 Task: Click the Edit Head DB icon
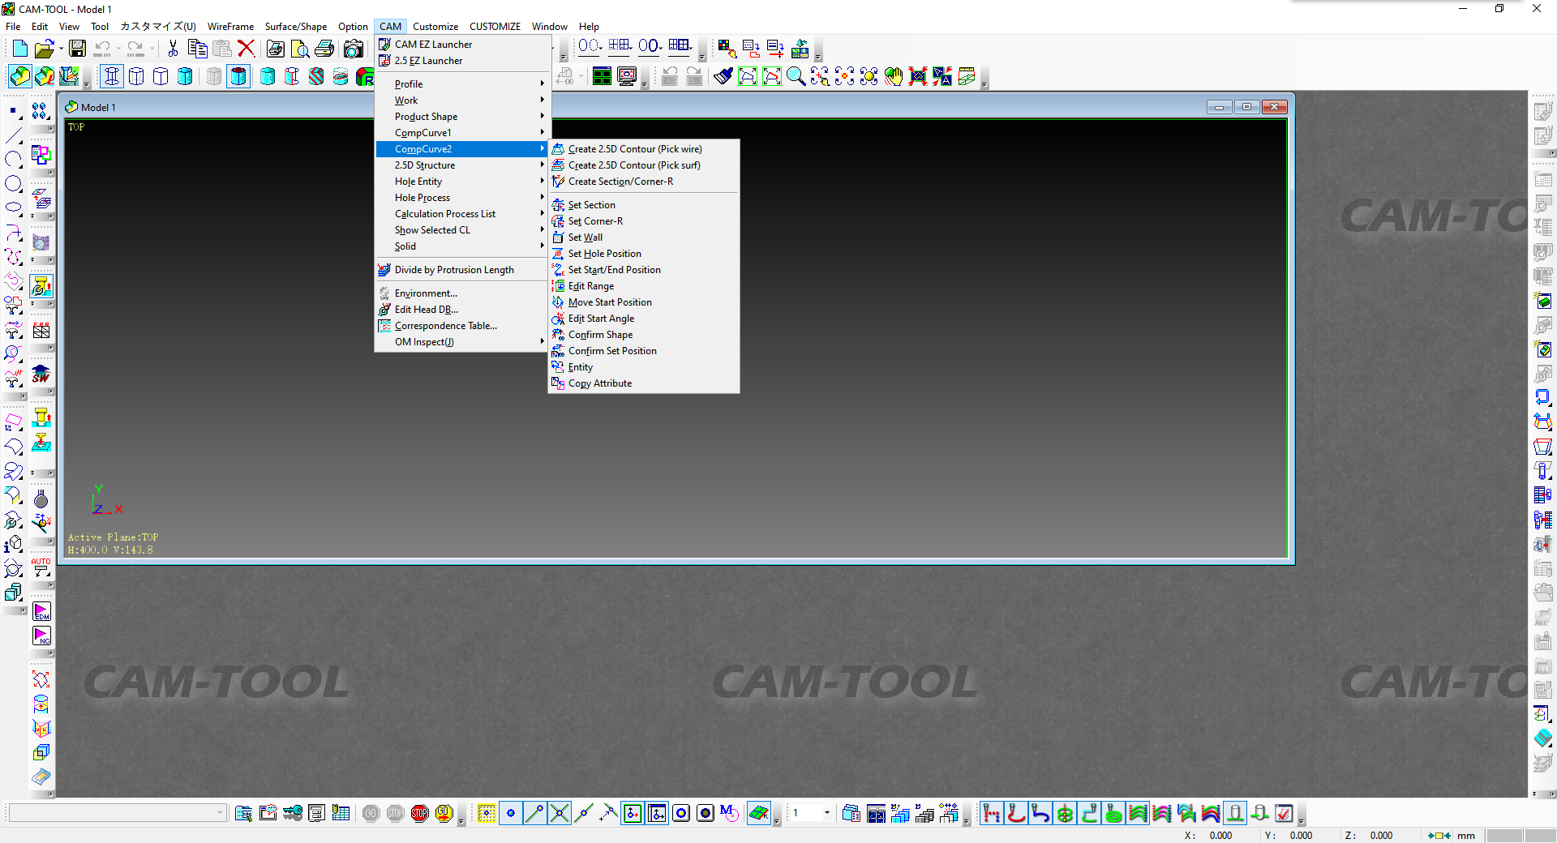384,310
